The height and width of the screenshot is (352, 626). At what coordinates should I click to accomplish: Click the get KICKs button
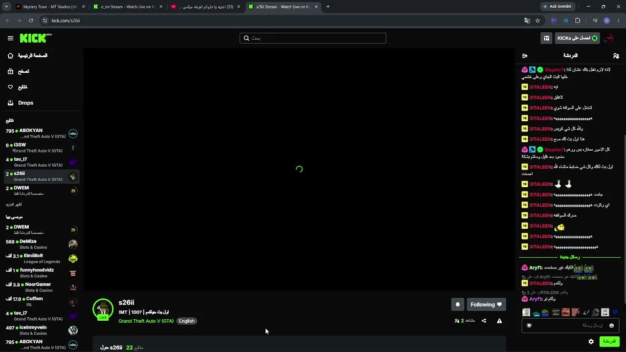click(x=577, y=38)
